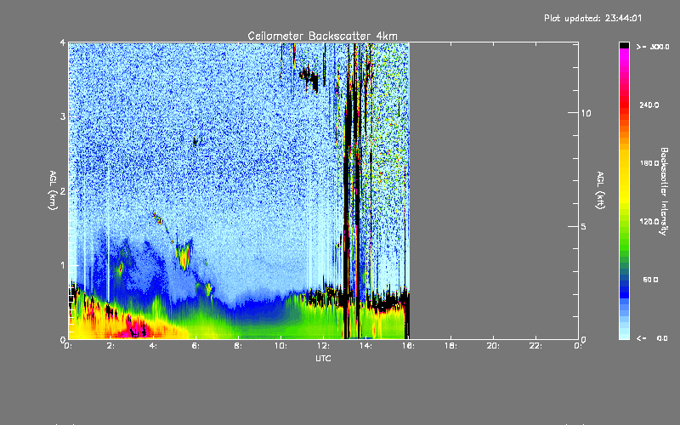Click the "240.0" colorbar value
This screenshot has width=680, height=425.
click(649, 105)
